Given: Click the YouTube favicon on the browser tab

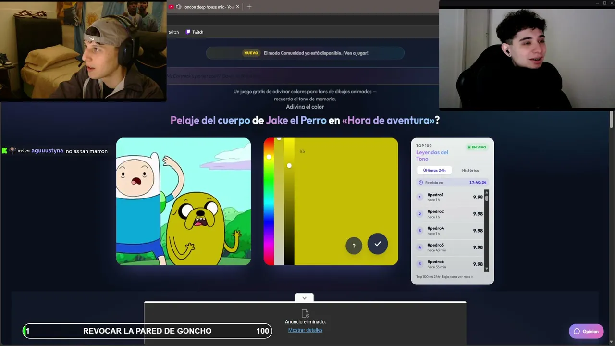Looking at the screenshot, I should tap(171, 7).
